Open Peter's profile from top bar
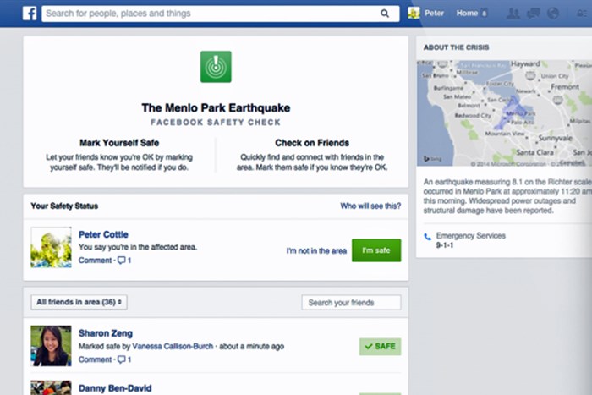The width and height of the screenshot is (592, 395). point(427,14)
